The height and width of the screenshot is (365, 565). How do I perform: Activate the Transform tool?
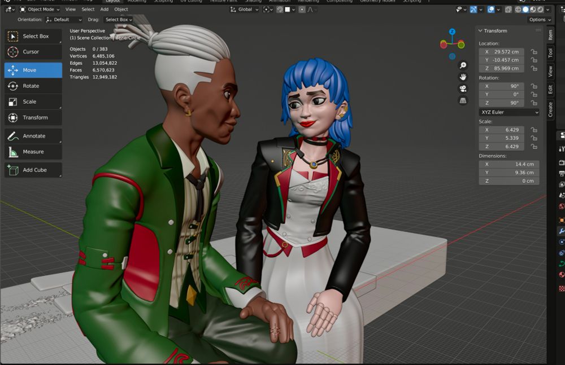[x=33, y=118]
